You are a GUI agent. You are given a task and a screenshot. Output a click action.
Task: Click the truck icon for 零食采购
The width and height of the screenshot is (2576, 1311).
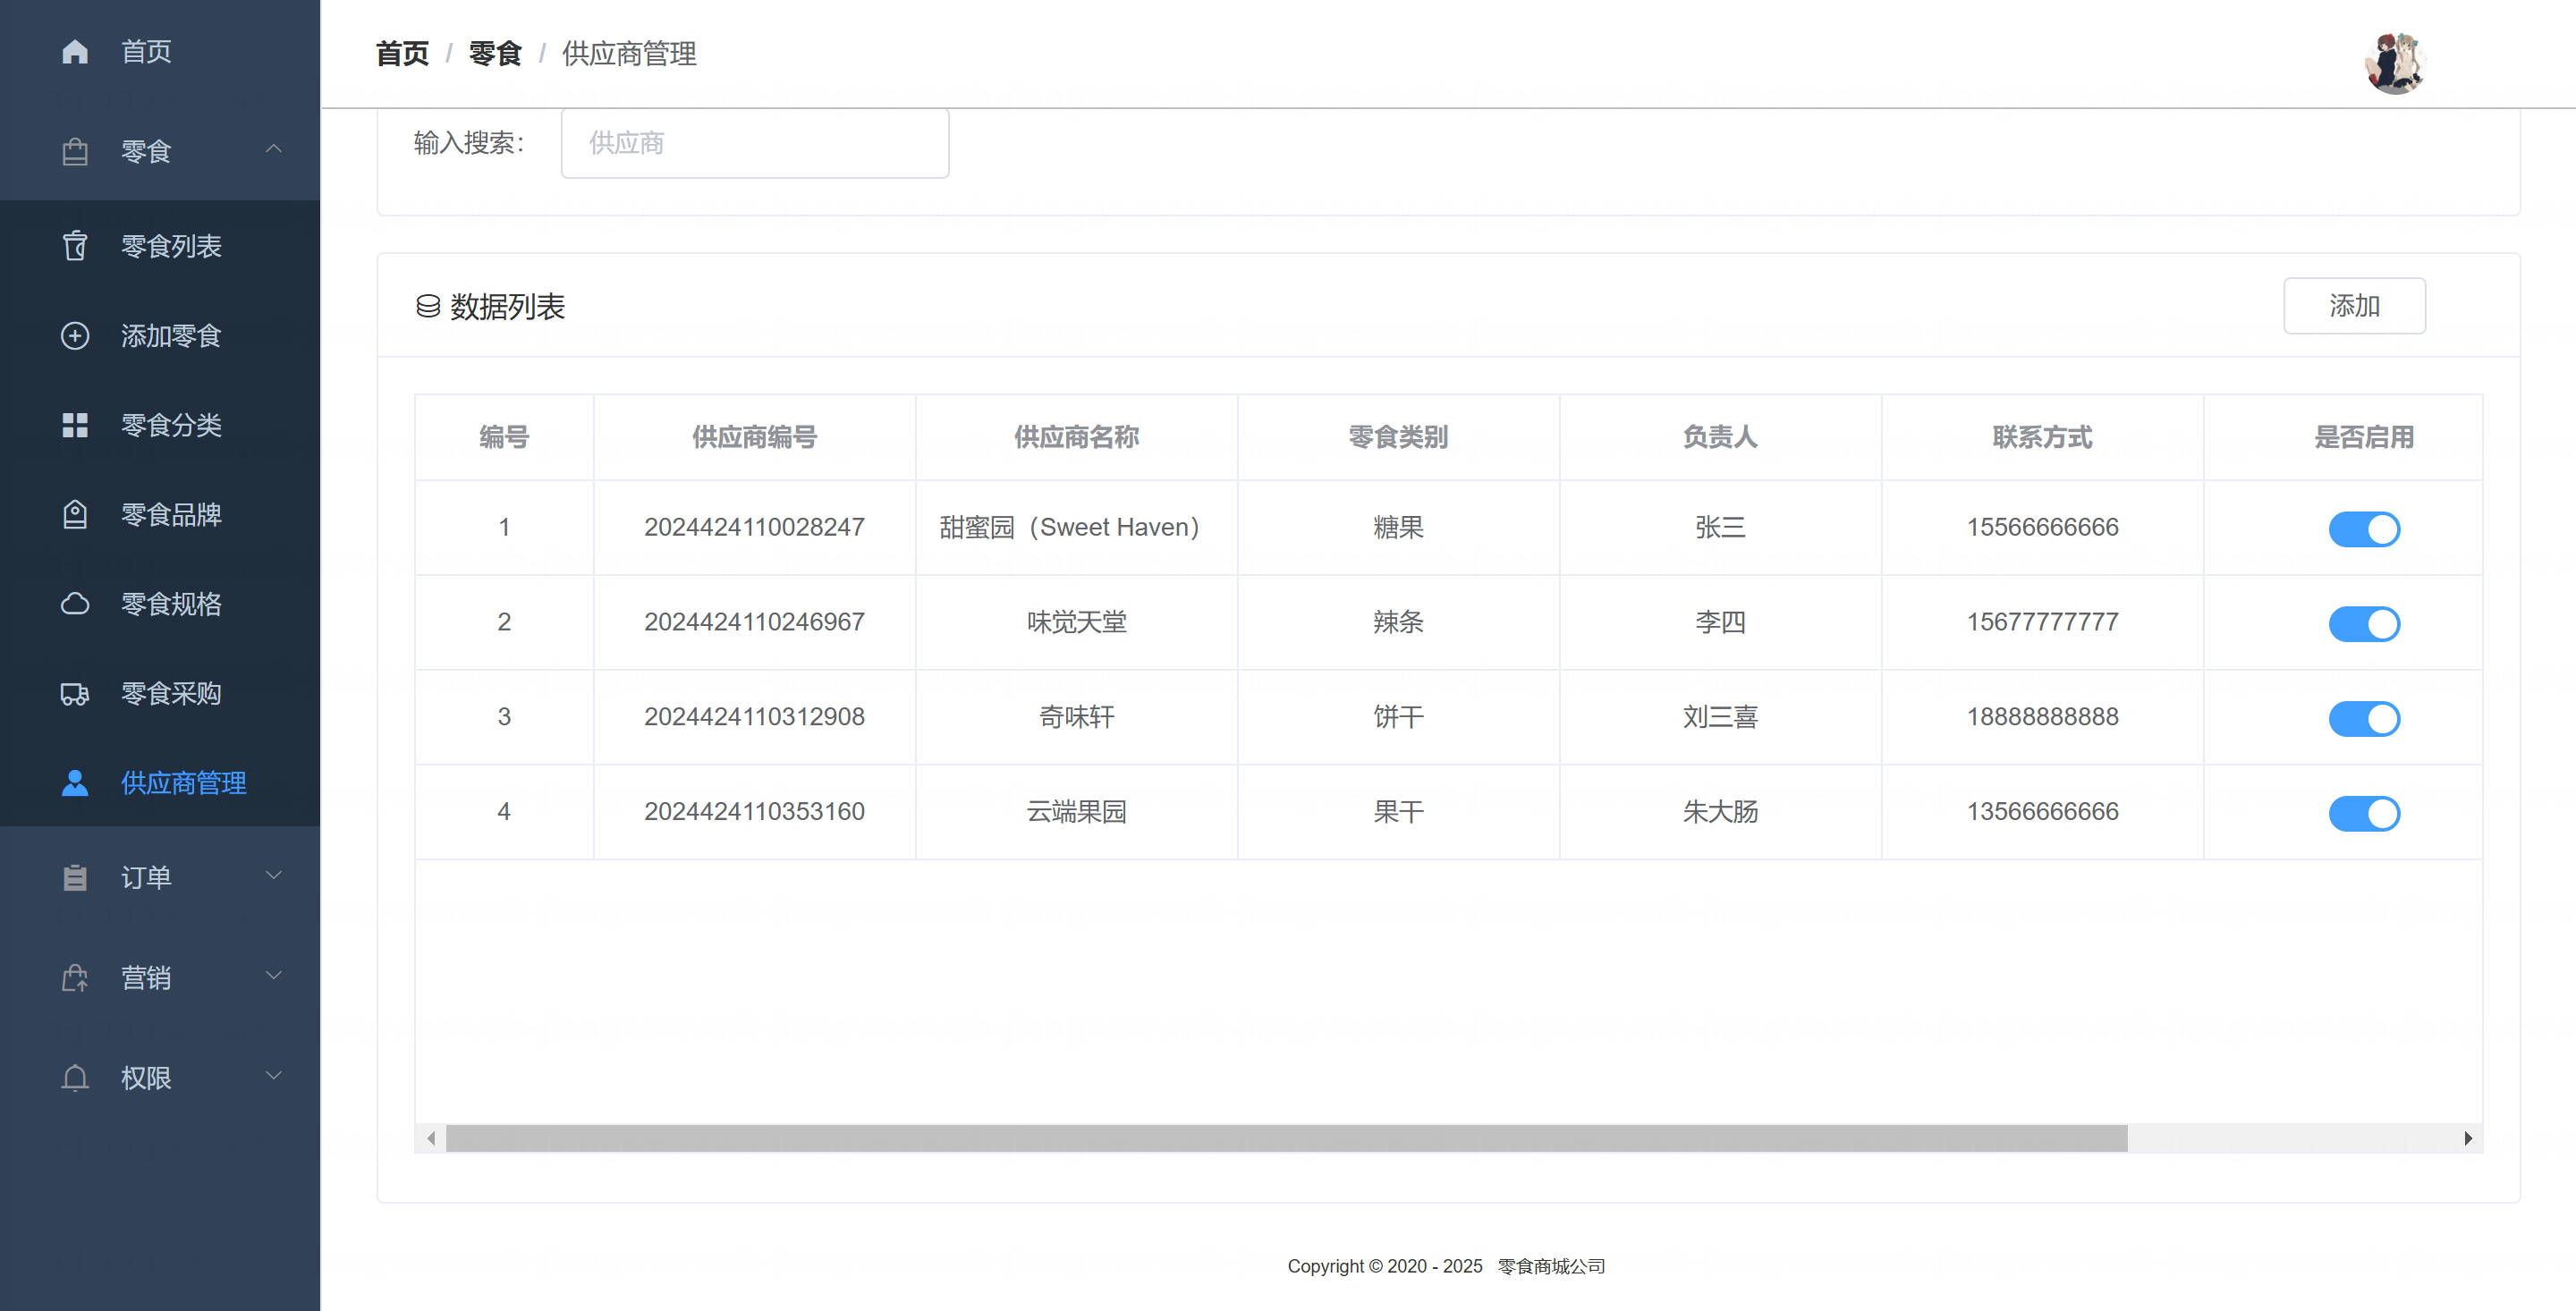coord(75,694)
